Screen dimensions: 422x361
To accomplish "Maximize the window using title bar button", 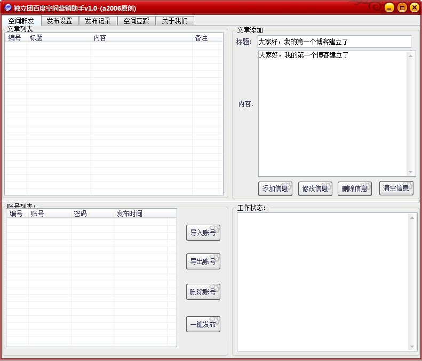I will (x=402, y=7).
